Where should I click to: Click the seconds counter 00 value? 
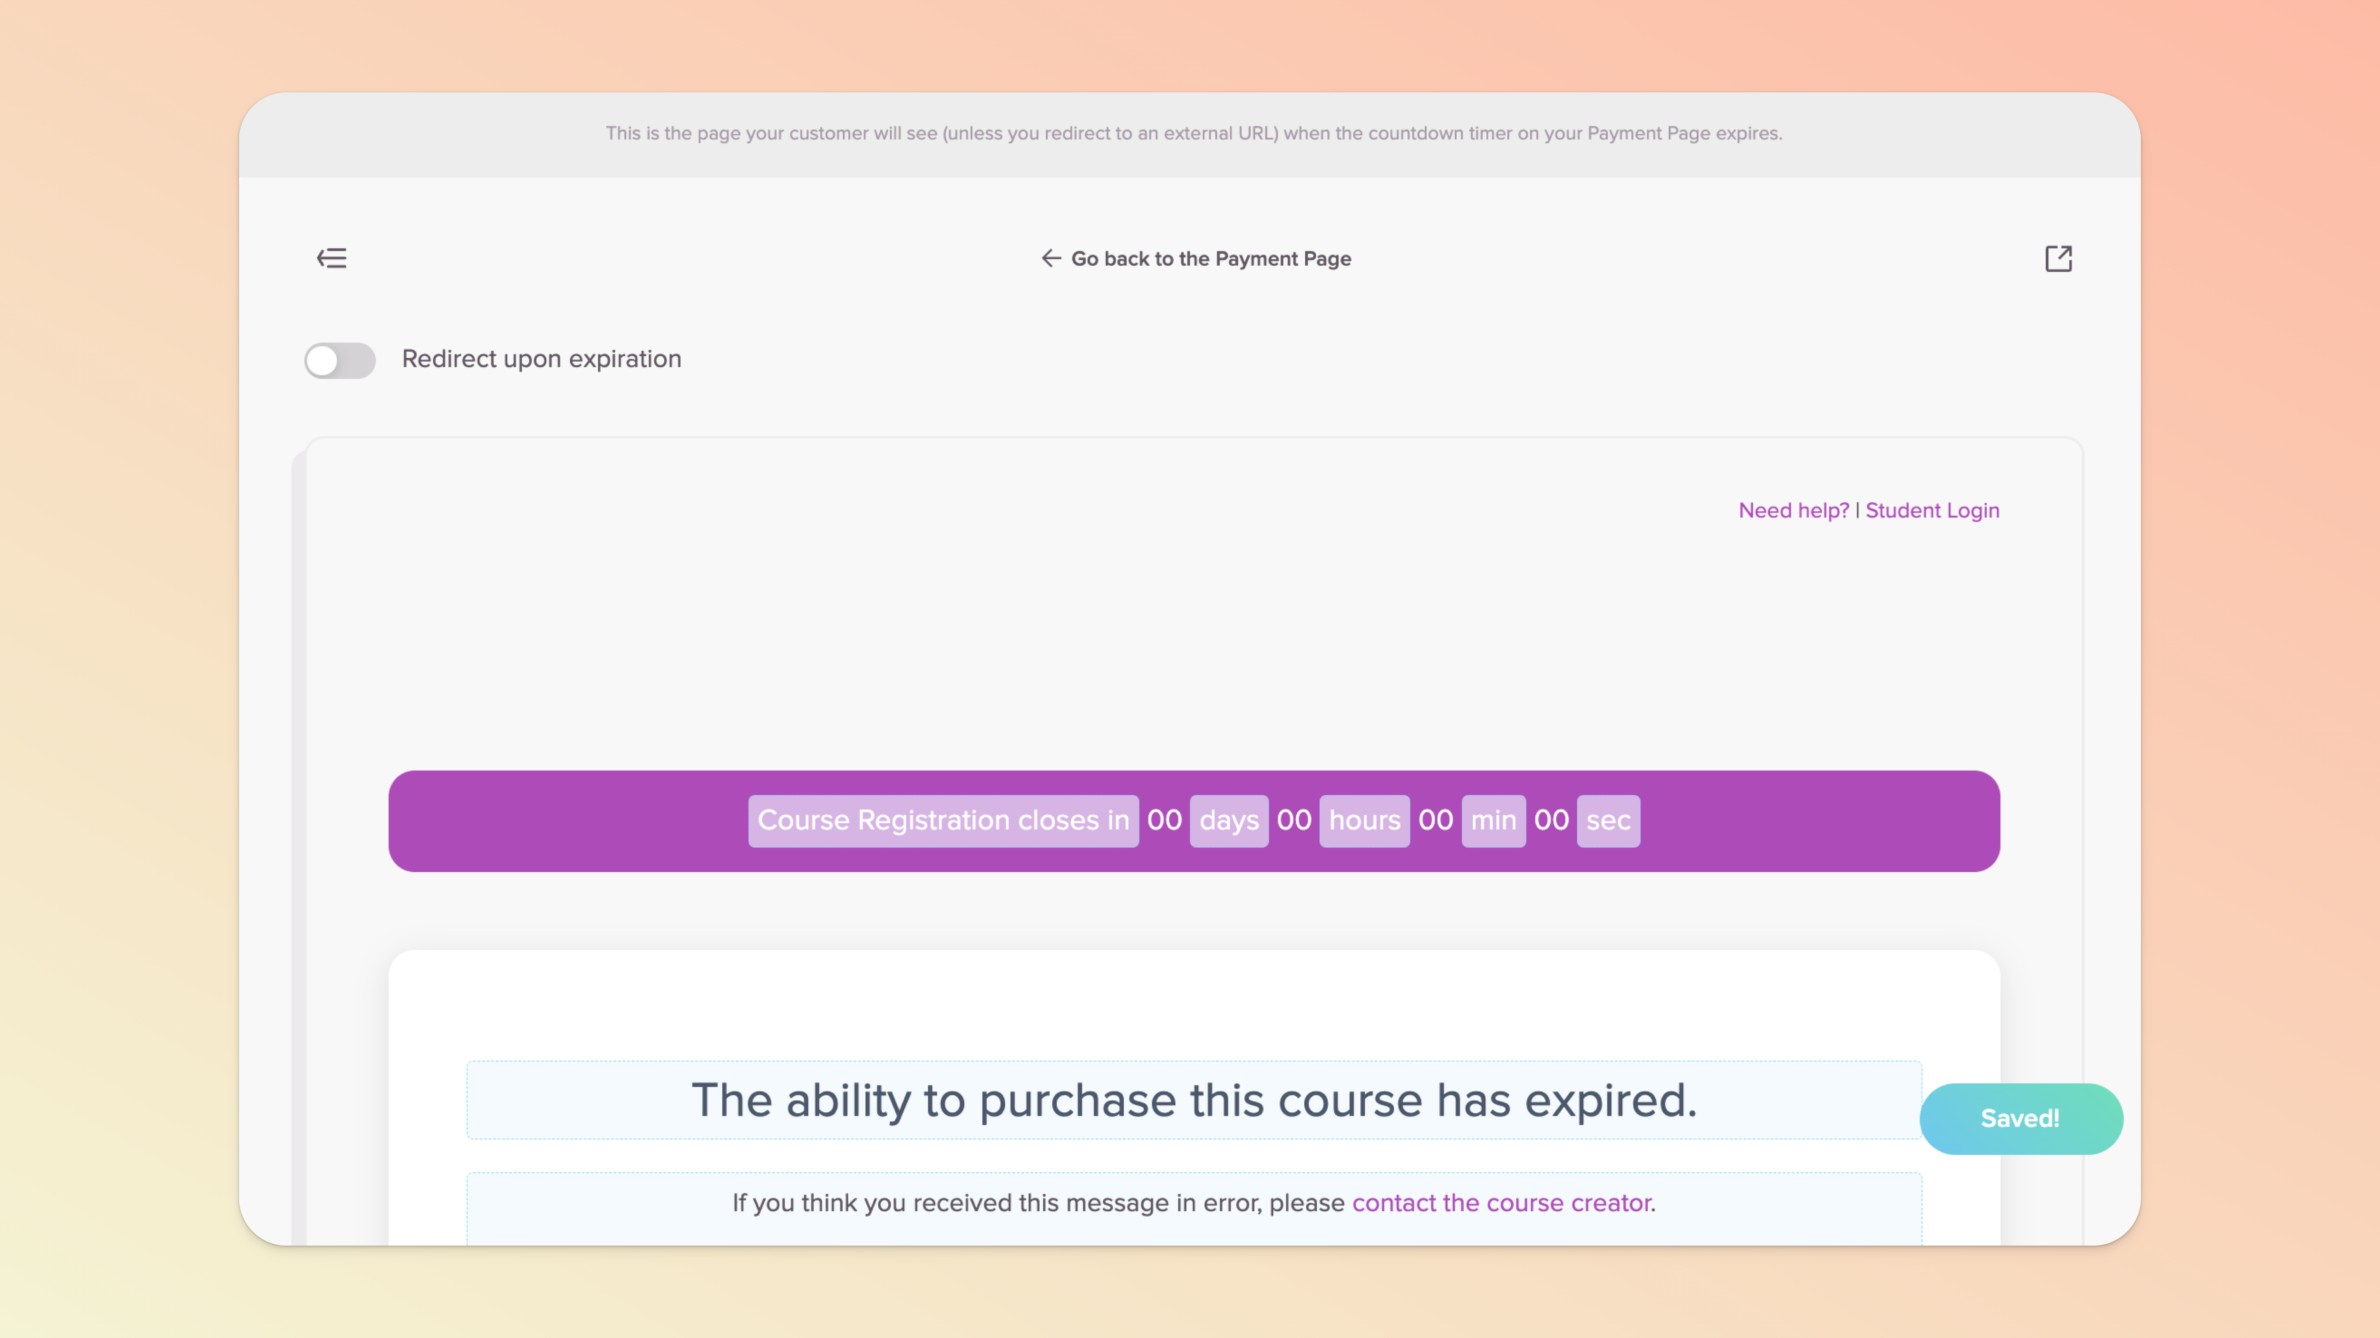pos(1550,819)
